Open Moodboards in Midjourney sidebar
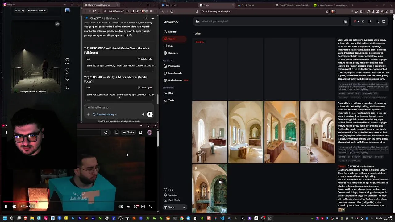Image resolution: width=395 pixels, height=222 pixels. coord(173,73)
